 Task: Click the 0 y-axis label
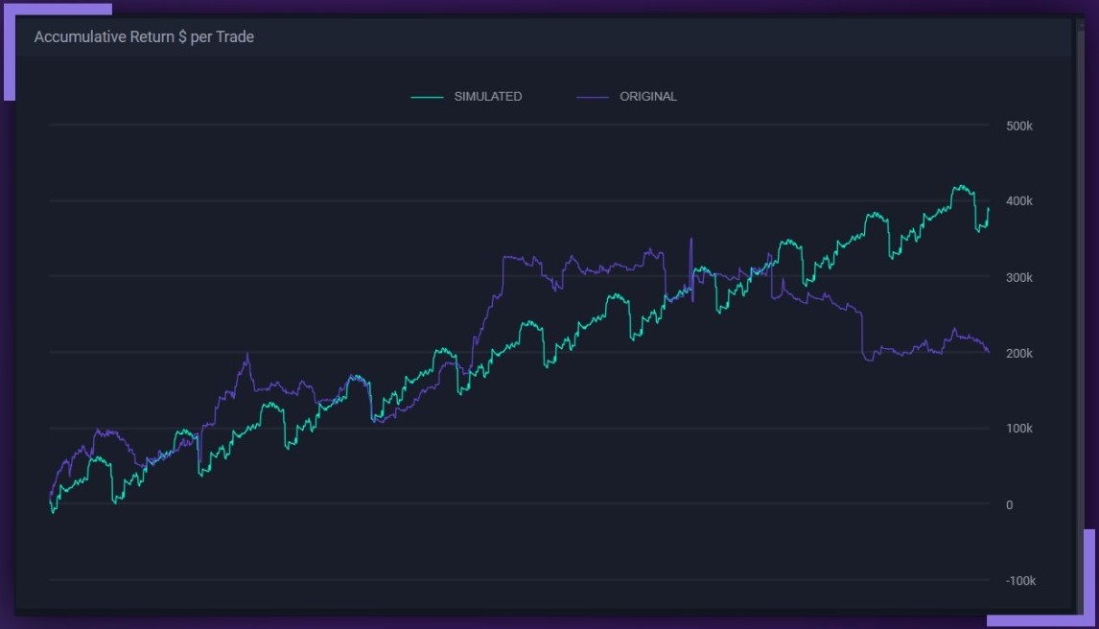click(x=1009, y=505)
